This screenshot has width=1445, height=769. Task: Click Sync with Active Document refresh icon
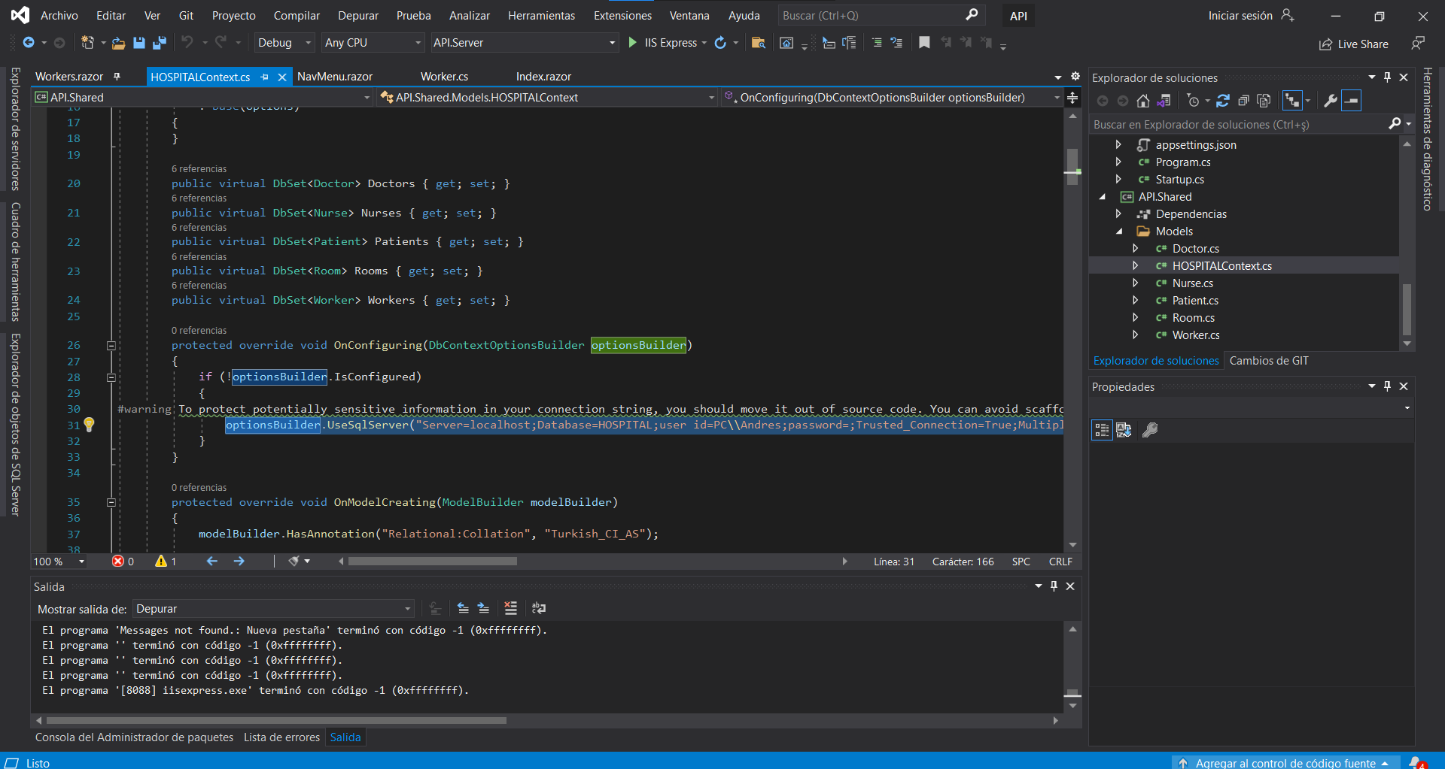coord(1223,101)
